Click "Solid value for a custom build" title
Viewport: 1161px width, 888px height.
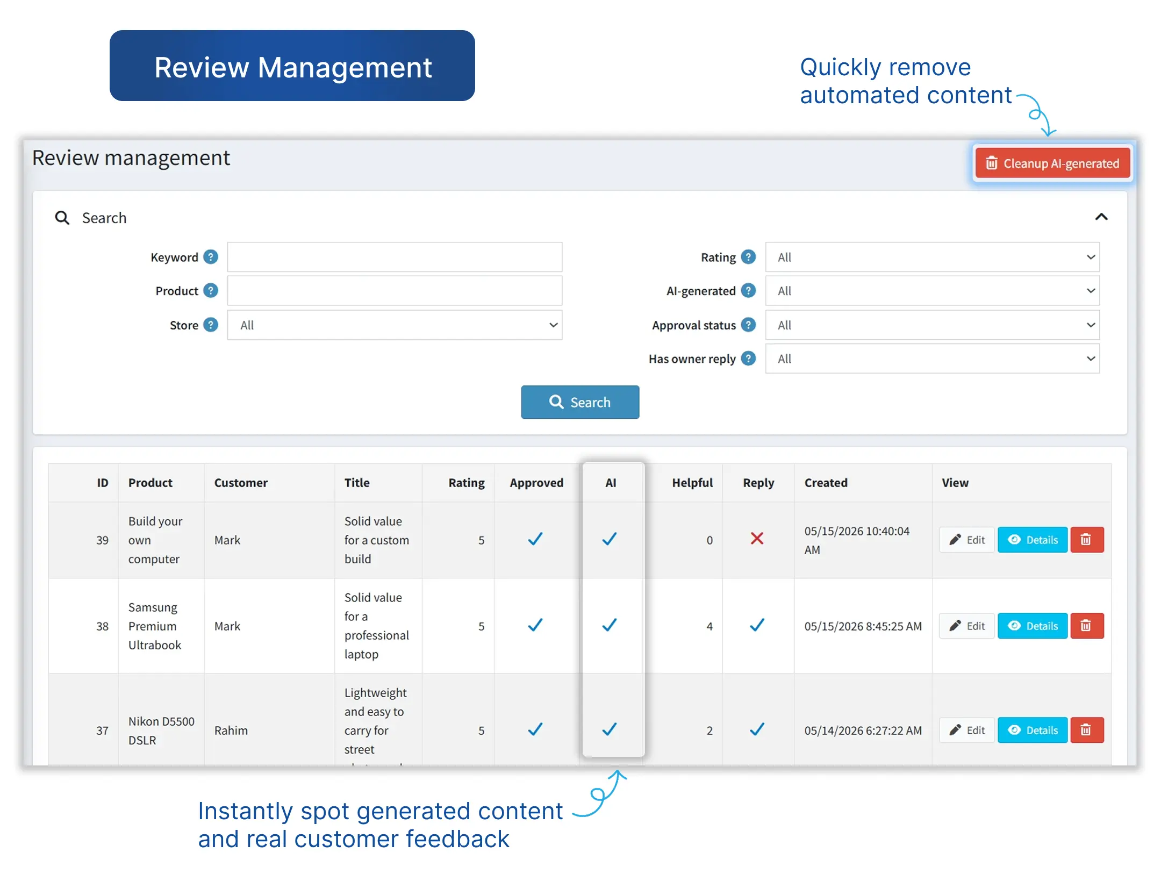click(x=377, y=540)
